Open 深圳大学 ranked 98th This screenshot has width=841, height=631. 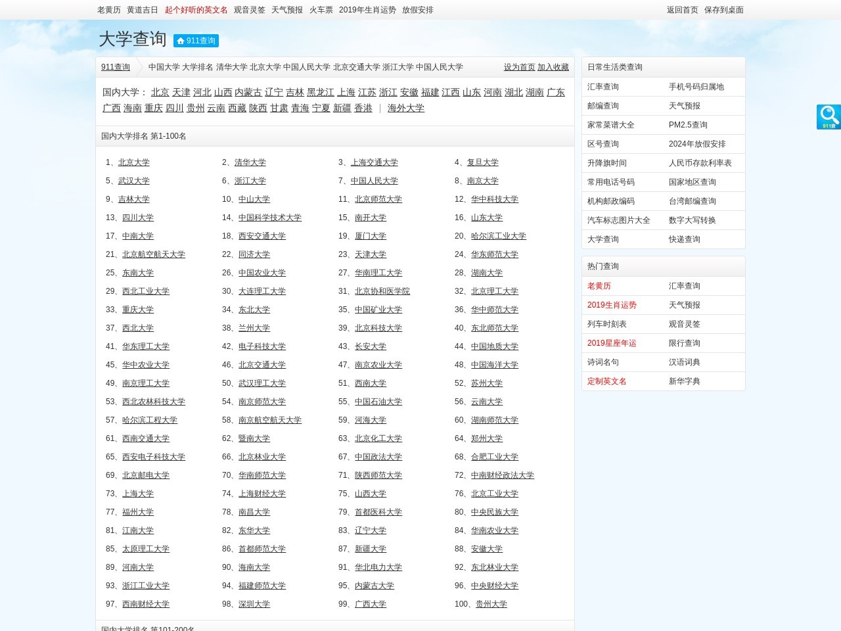click(x=254, y=604)
